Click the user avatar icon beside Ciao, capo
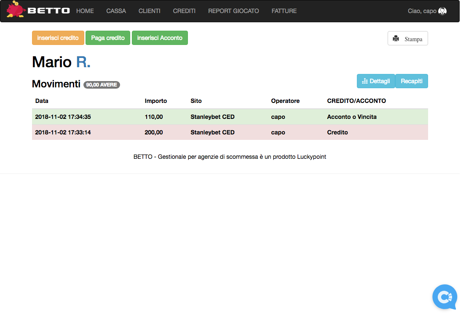Viewport: 466px width, 318px height. click(x=442, y=11)
